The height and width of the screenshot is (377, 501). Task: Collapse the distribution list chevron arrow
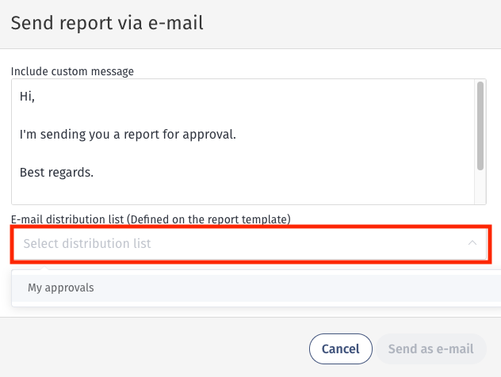(x=472, y=243)
